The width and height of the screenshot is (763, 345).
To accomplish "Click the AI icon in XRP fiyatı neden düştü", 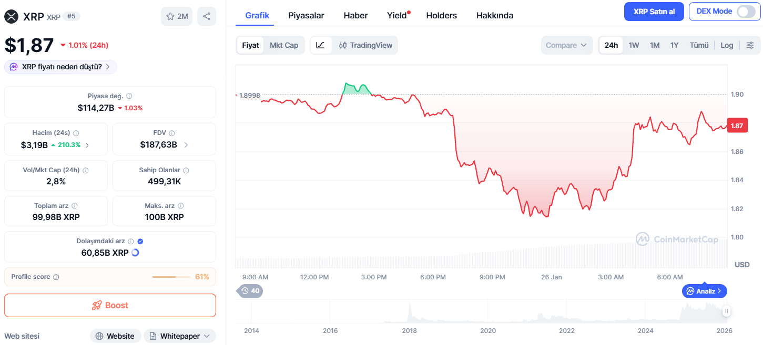I will click(13, 67).
